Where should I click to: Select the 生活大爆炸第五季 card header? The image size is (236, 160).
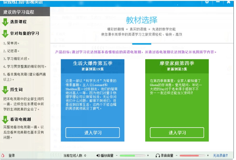coord(93,66)
